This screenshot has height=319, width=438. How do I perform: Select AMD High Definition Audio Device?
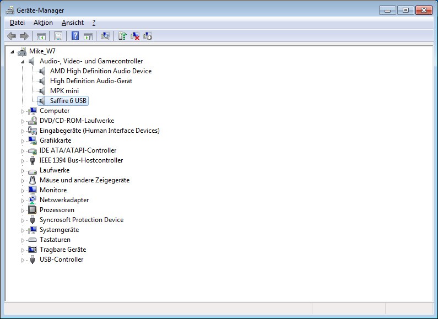click(x=101, y=71)
